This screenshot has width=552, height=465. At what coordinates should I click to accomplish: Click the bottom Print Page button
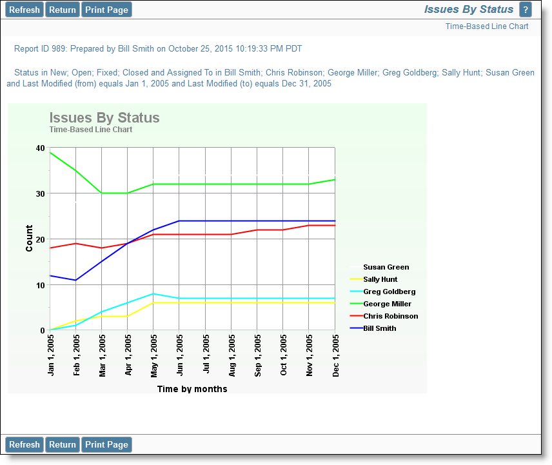point(106,444)
